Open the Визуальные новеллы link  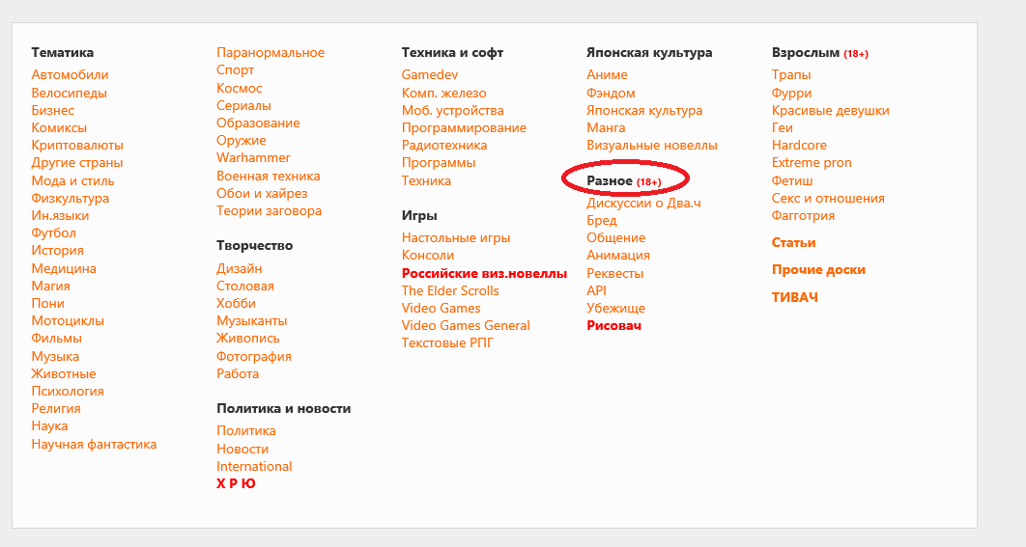coord(652,145)
